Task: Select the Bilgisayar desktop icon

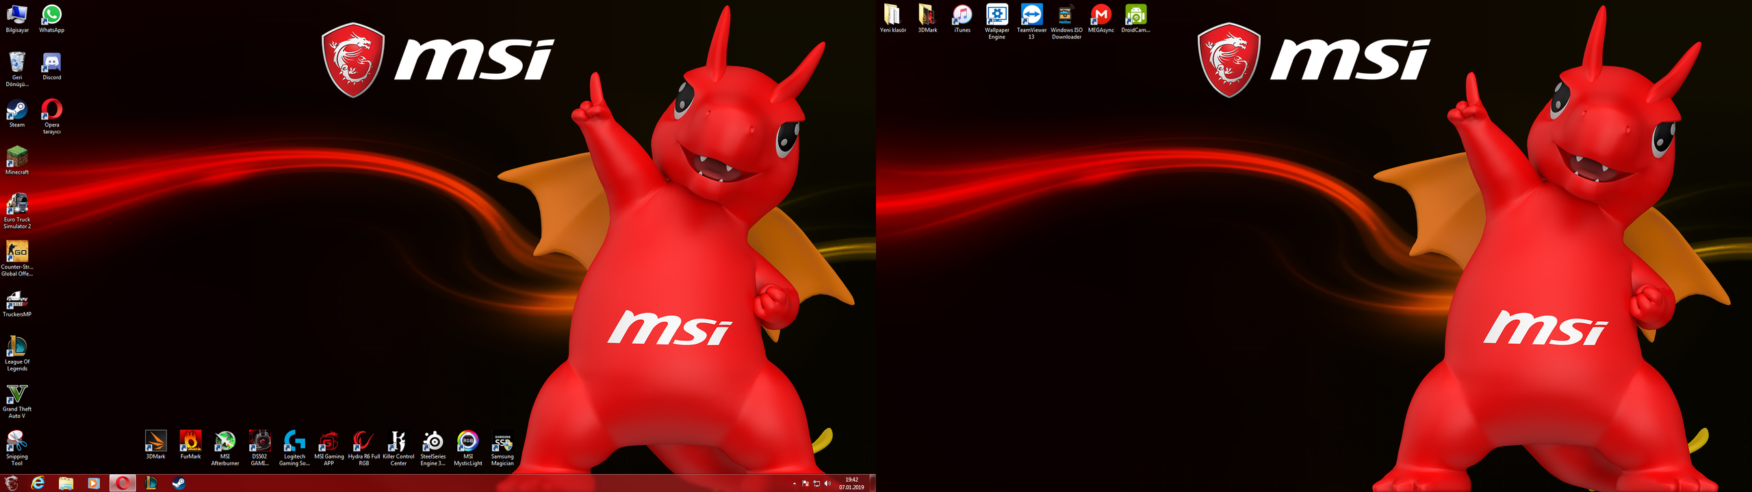Action: tap(17, 18)
